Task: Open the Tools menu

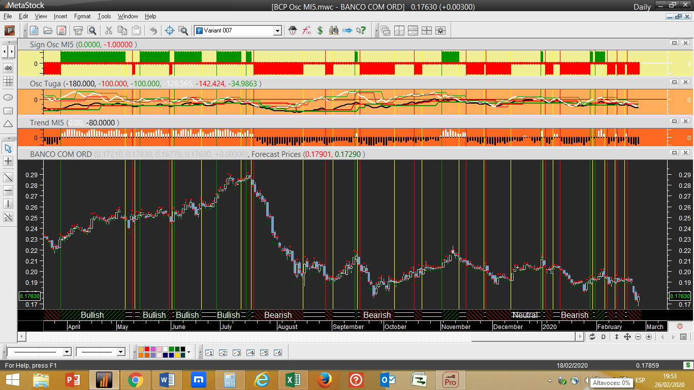Action: coord(104,16)
